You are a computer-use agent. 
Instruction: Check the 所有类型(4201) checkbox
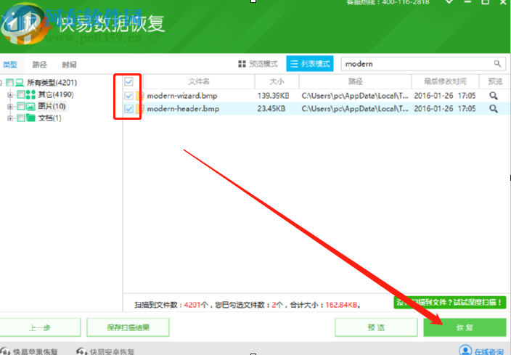(x=9, y=83)
